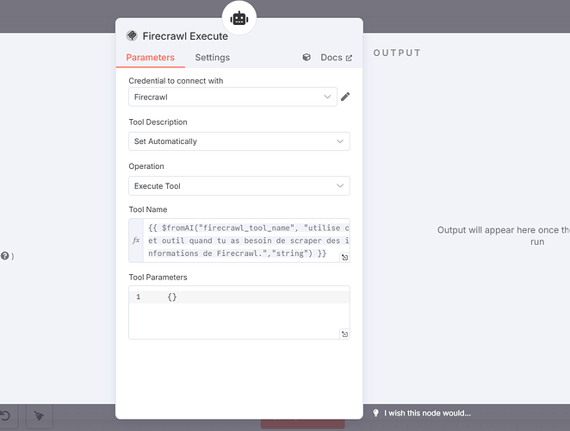The image size is (570, 431).
Task: Click the fx expression icon in Tool Name
Action: click(x=136, y=240)
